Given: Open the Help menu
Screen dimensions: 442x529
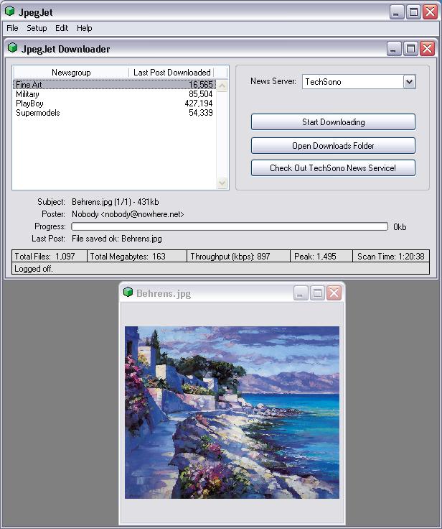Looking at the screenshot, I should coord(84,28).
